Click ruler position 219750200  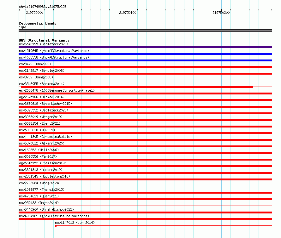pos(221,13)
